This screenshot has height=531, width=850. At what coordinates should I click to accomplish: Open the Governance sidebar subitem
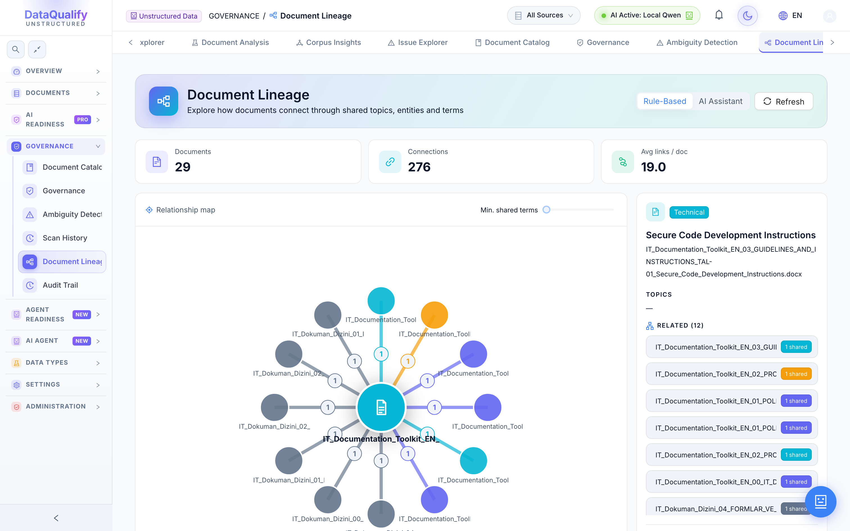click(x=62, y=191)
